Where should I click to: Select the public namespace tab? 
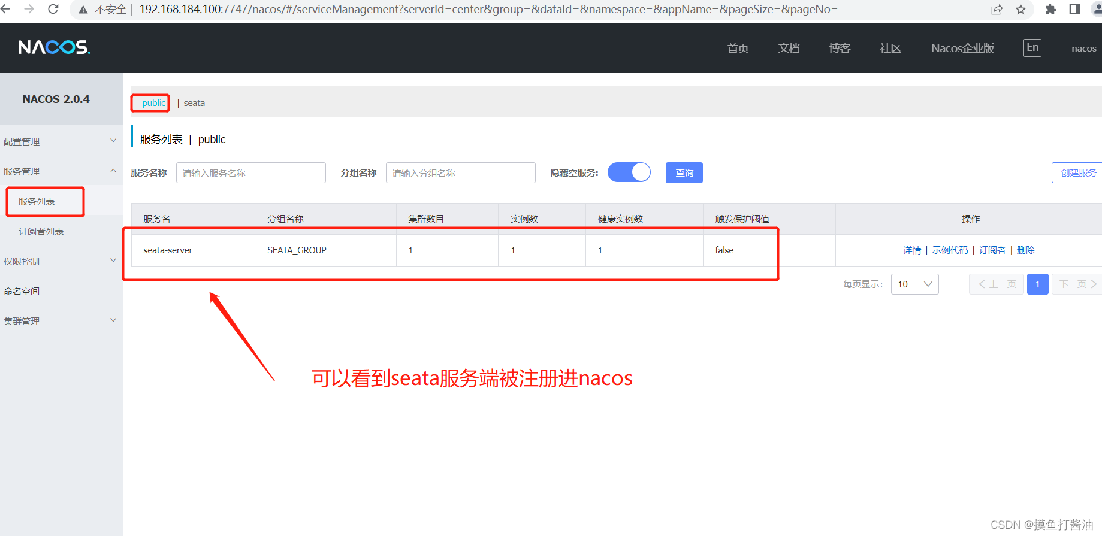click(153, 103)
